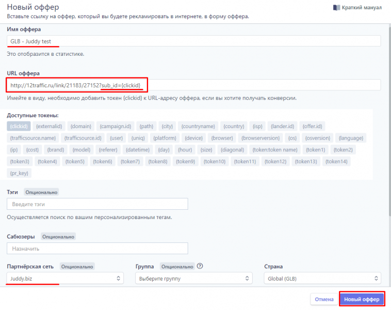The height and width of the screenshot is (310, 391).
Task: Open the Партнёрская сеть dropdown showing Juddy.biz
Action: [x=65, y=278]
